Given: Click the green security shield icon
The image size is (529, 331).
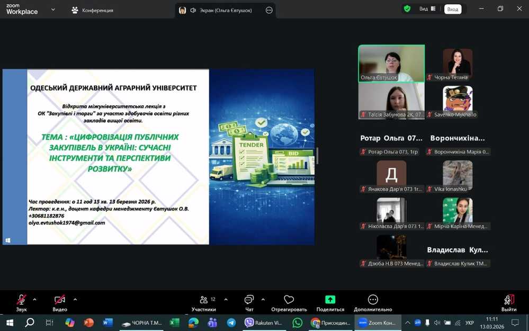Looking at the screenshot, I should pos(407,9).
